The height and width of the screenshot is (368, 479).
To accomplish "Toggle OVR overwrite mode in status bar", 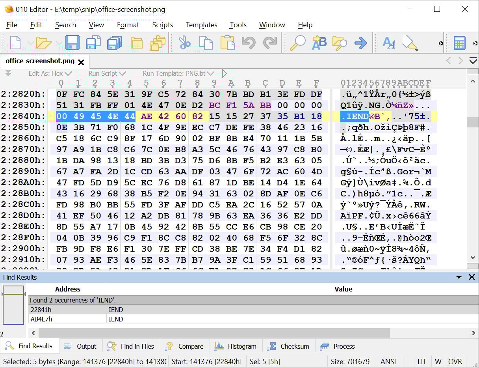I will (455, 361).
